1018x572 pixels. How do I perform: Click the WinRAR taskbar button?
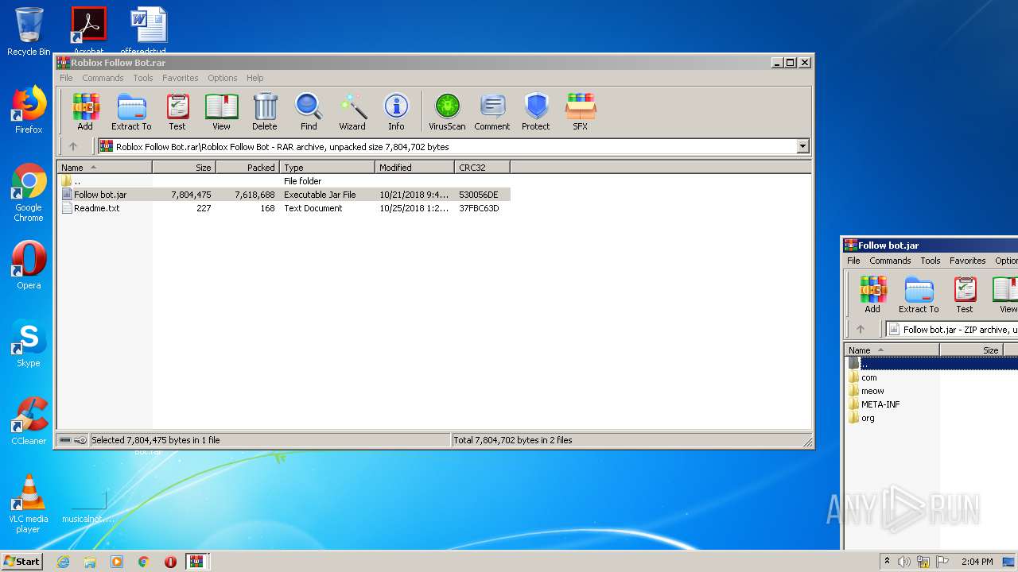[x=196, y=562]
